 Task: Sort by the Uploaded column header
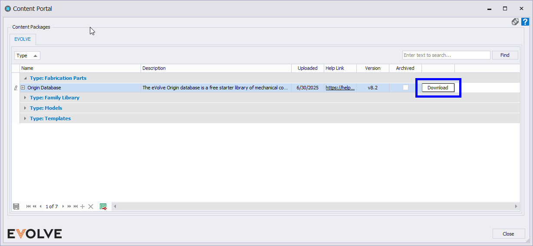coord(308,68)
